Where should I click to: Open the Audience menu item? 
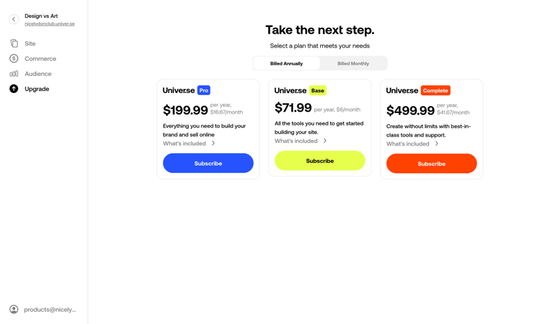pyautogui.click(x=38, y=74)
